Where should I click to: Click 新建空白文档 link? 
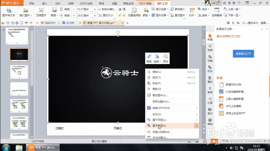point(233,84)
